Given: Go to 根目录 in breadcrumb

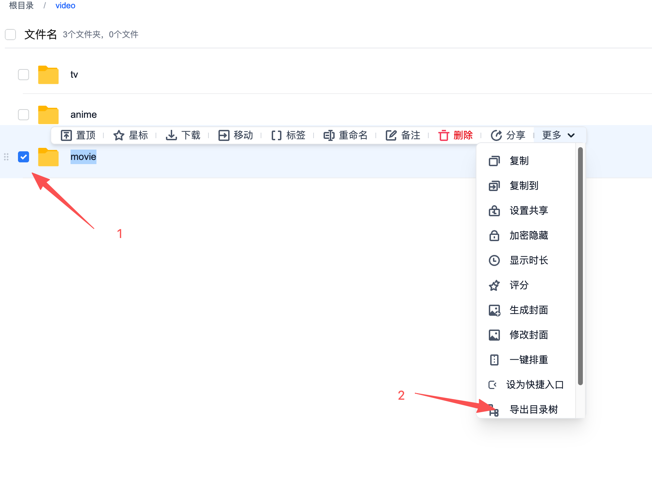Looking at the screenshot, I should click(x=21, y=6).
